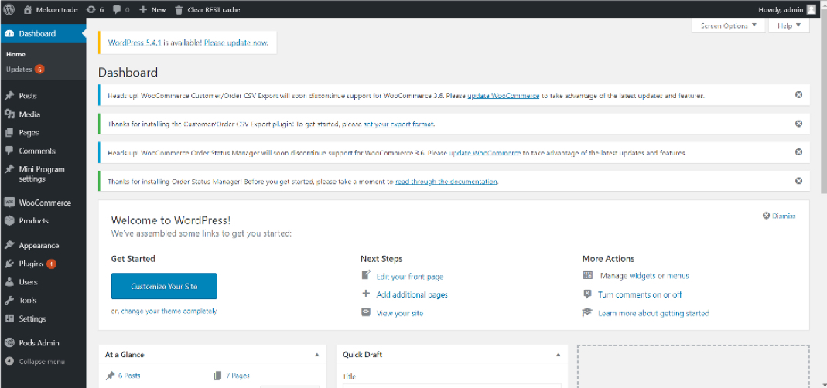This screenshot has width=827, height=388.
Task: Open comments bubble in admin bar
Action: click(x=121, y=9)
